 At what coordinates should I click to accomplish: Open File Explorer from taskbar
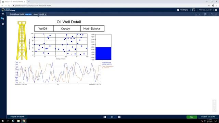click(x=18, y=121)
